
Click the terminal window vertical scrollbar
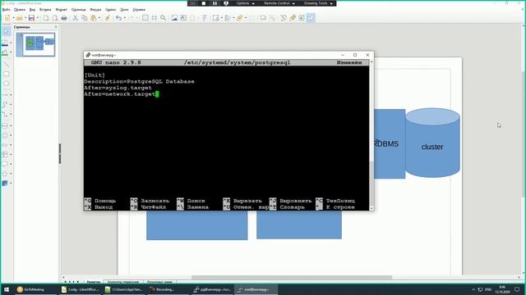371,134
